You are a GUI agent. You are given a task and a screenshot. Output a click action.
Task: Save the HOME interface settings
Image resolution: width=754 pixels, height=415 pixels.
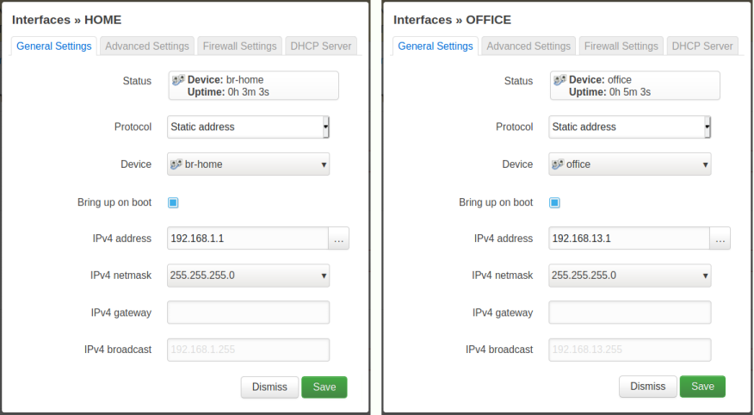coord(324,387)
